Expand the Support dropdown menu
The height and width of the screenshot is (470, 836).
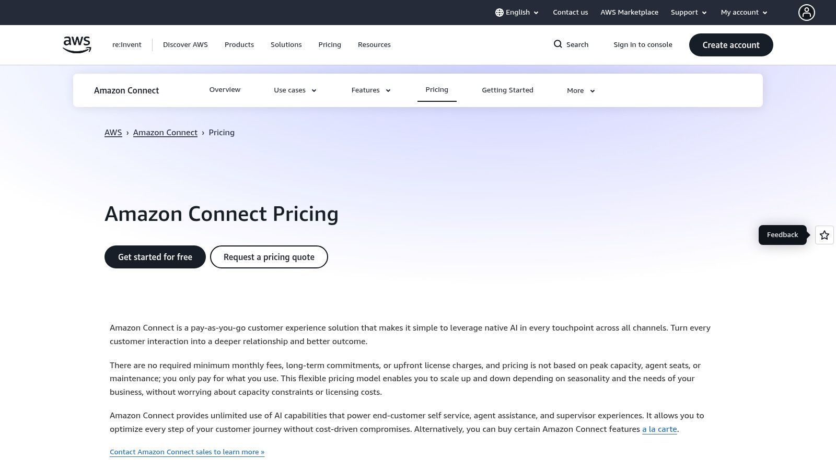tap(688, 12)
